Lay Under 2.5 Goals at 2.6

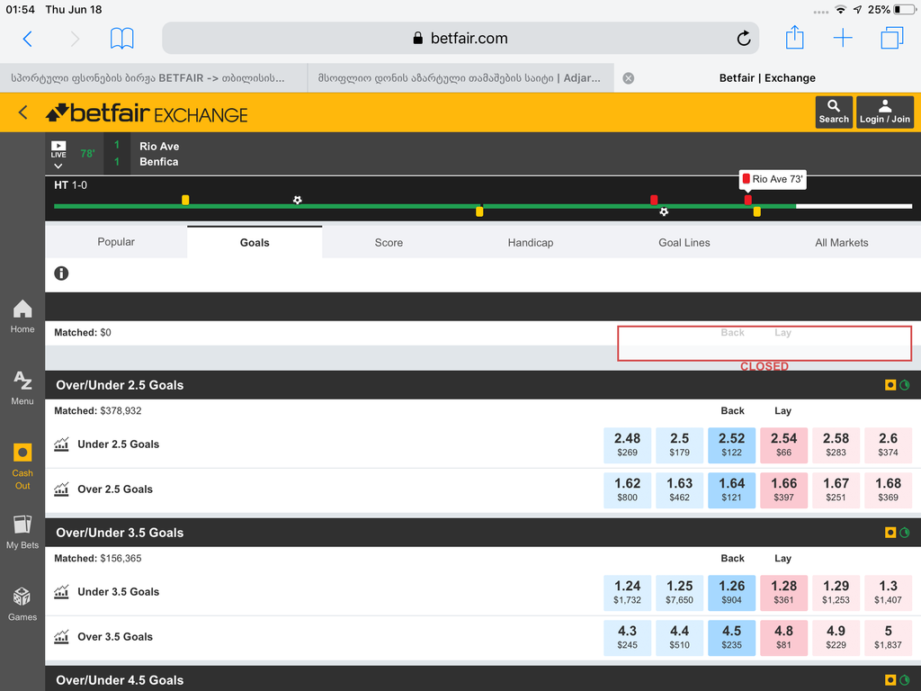tap(888, 444)
